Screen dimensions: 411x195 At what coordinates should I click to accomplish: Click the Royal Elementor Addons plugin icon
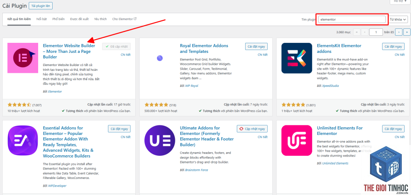point(160,58)
